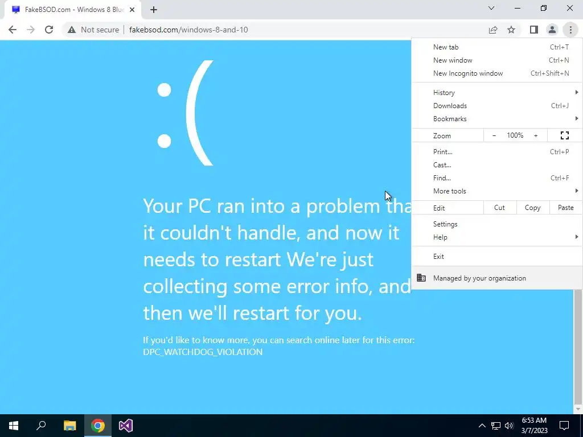Open the profile avatar button
Image resolution: width=583 pixels, height=437 pixels.
tap(552, 30)
